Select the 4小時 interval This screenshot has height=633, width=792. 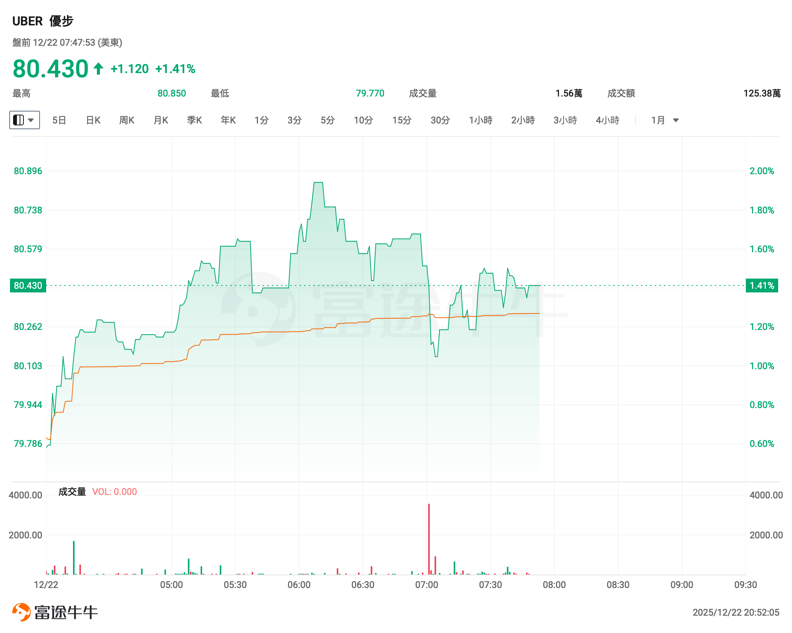607,120
